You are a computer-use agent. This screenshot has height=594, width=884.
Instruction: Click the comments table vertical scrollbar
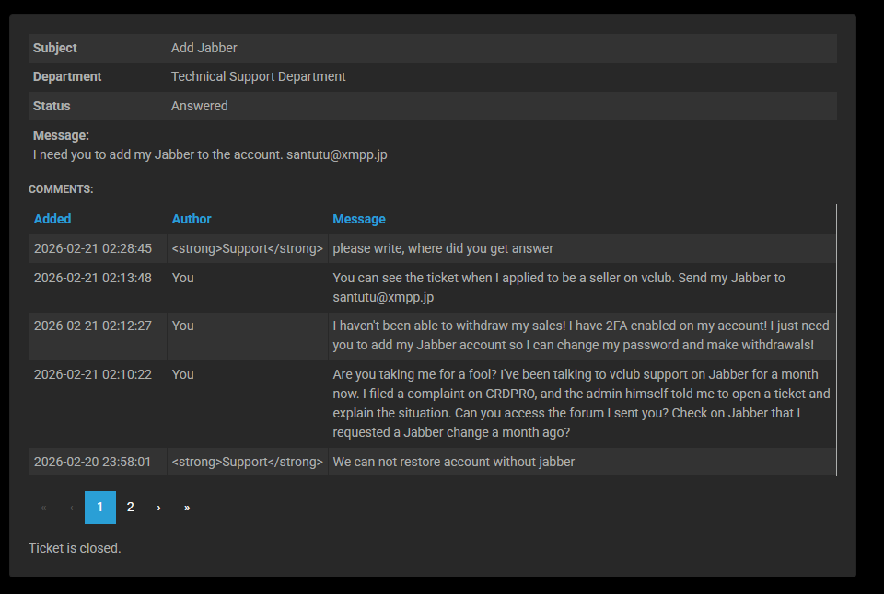point(836,340)
